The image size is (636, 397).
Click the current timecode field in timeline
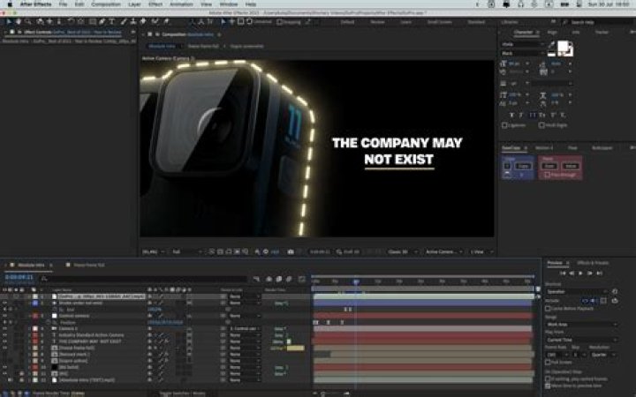19,277
